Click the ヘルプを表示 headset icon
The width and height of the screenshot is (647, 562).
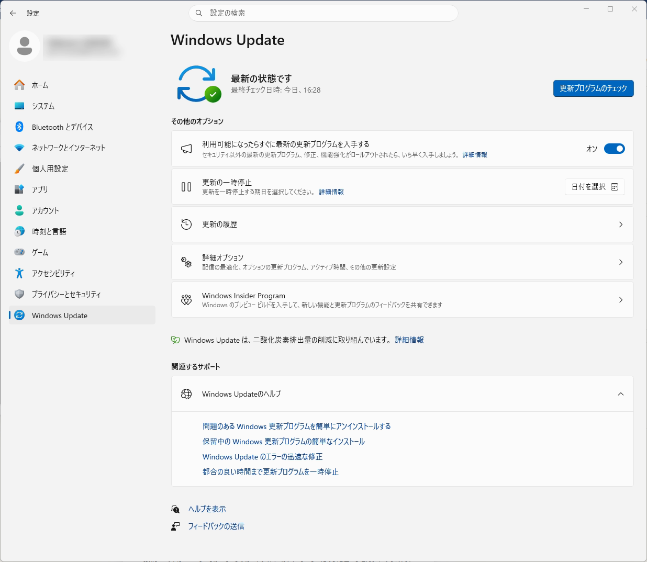point(175,509)
